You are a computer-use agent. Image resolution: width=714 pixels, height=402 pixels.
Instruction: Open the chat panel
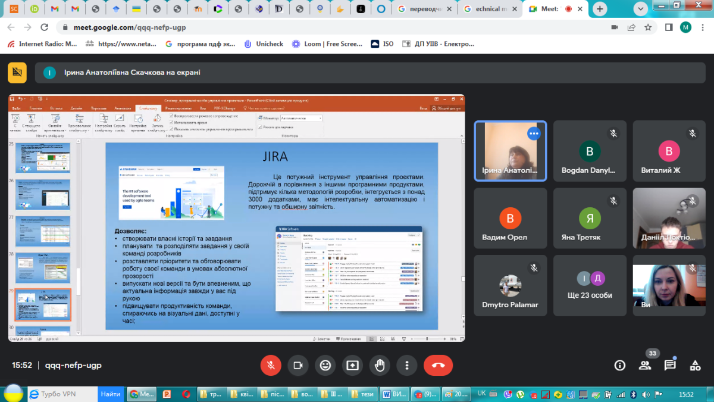tap(670, 365)
